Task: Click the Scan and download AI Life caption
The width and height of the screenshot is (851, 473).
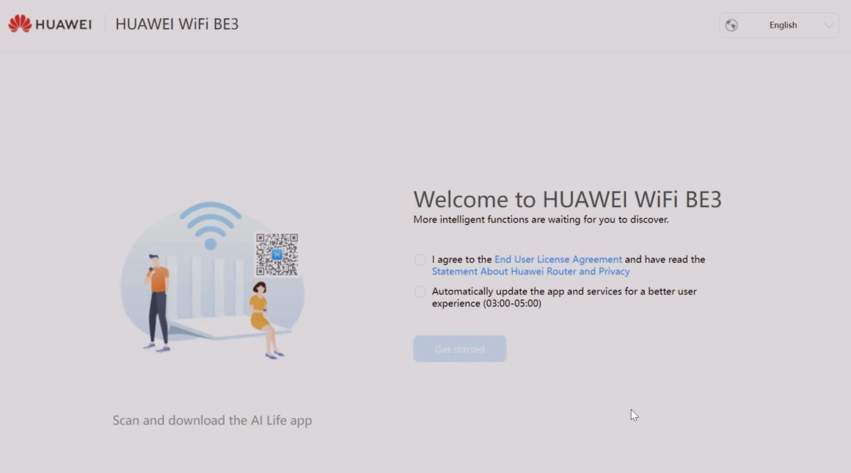Action: tap(212, 420)
